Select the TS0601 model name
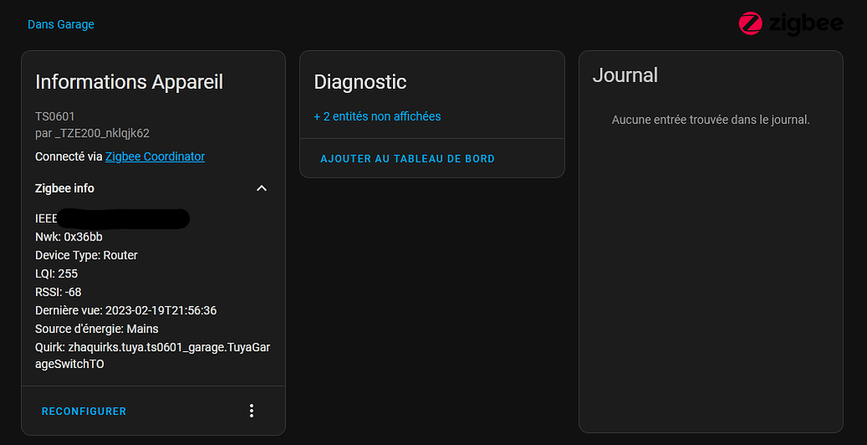This screenshot has width=867, height=445. pos(55,116)
